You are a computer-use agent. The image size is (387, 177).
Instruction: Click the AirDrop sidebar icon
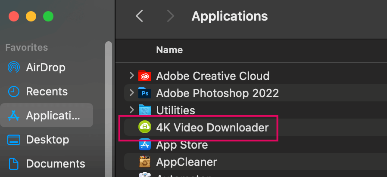point(14,67)
